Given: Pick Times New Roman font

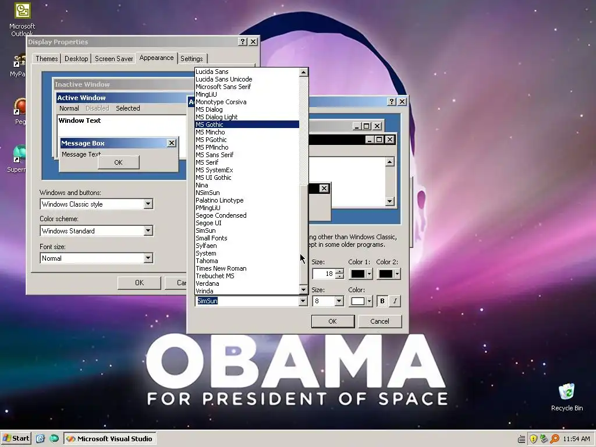Looking at the screenshot, I should 247,268.
